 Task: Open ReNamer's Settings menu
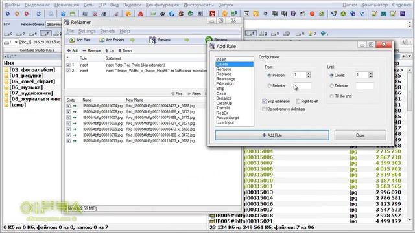(x=87, y=31)
